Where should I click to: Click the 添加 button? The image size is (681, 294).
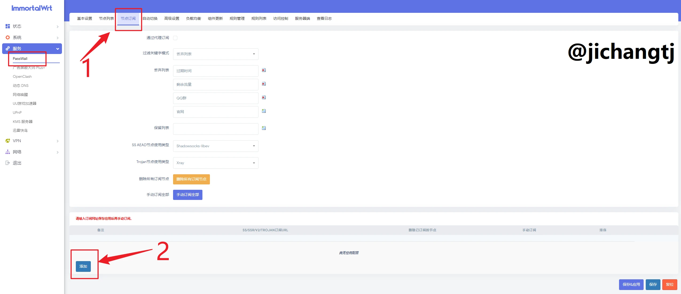click(83, 266)
